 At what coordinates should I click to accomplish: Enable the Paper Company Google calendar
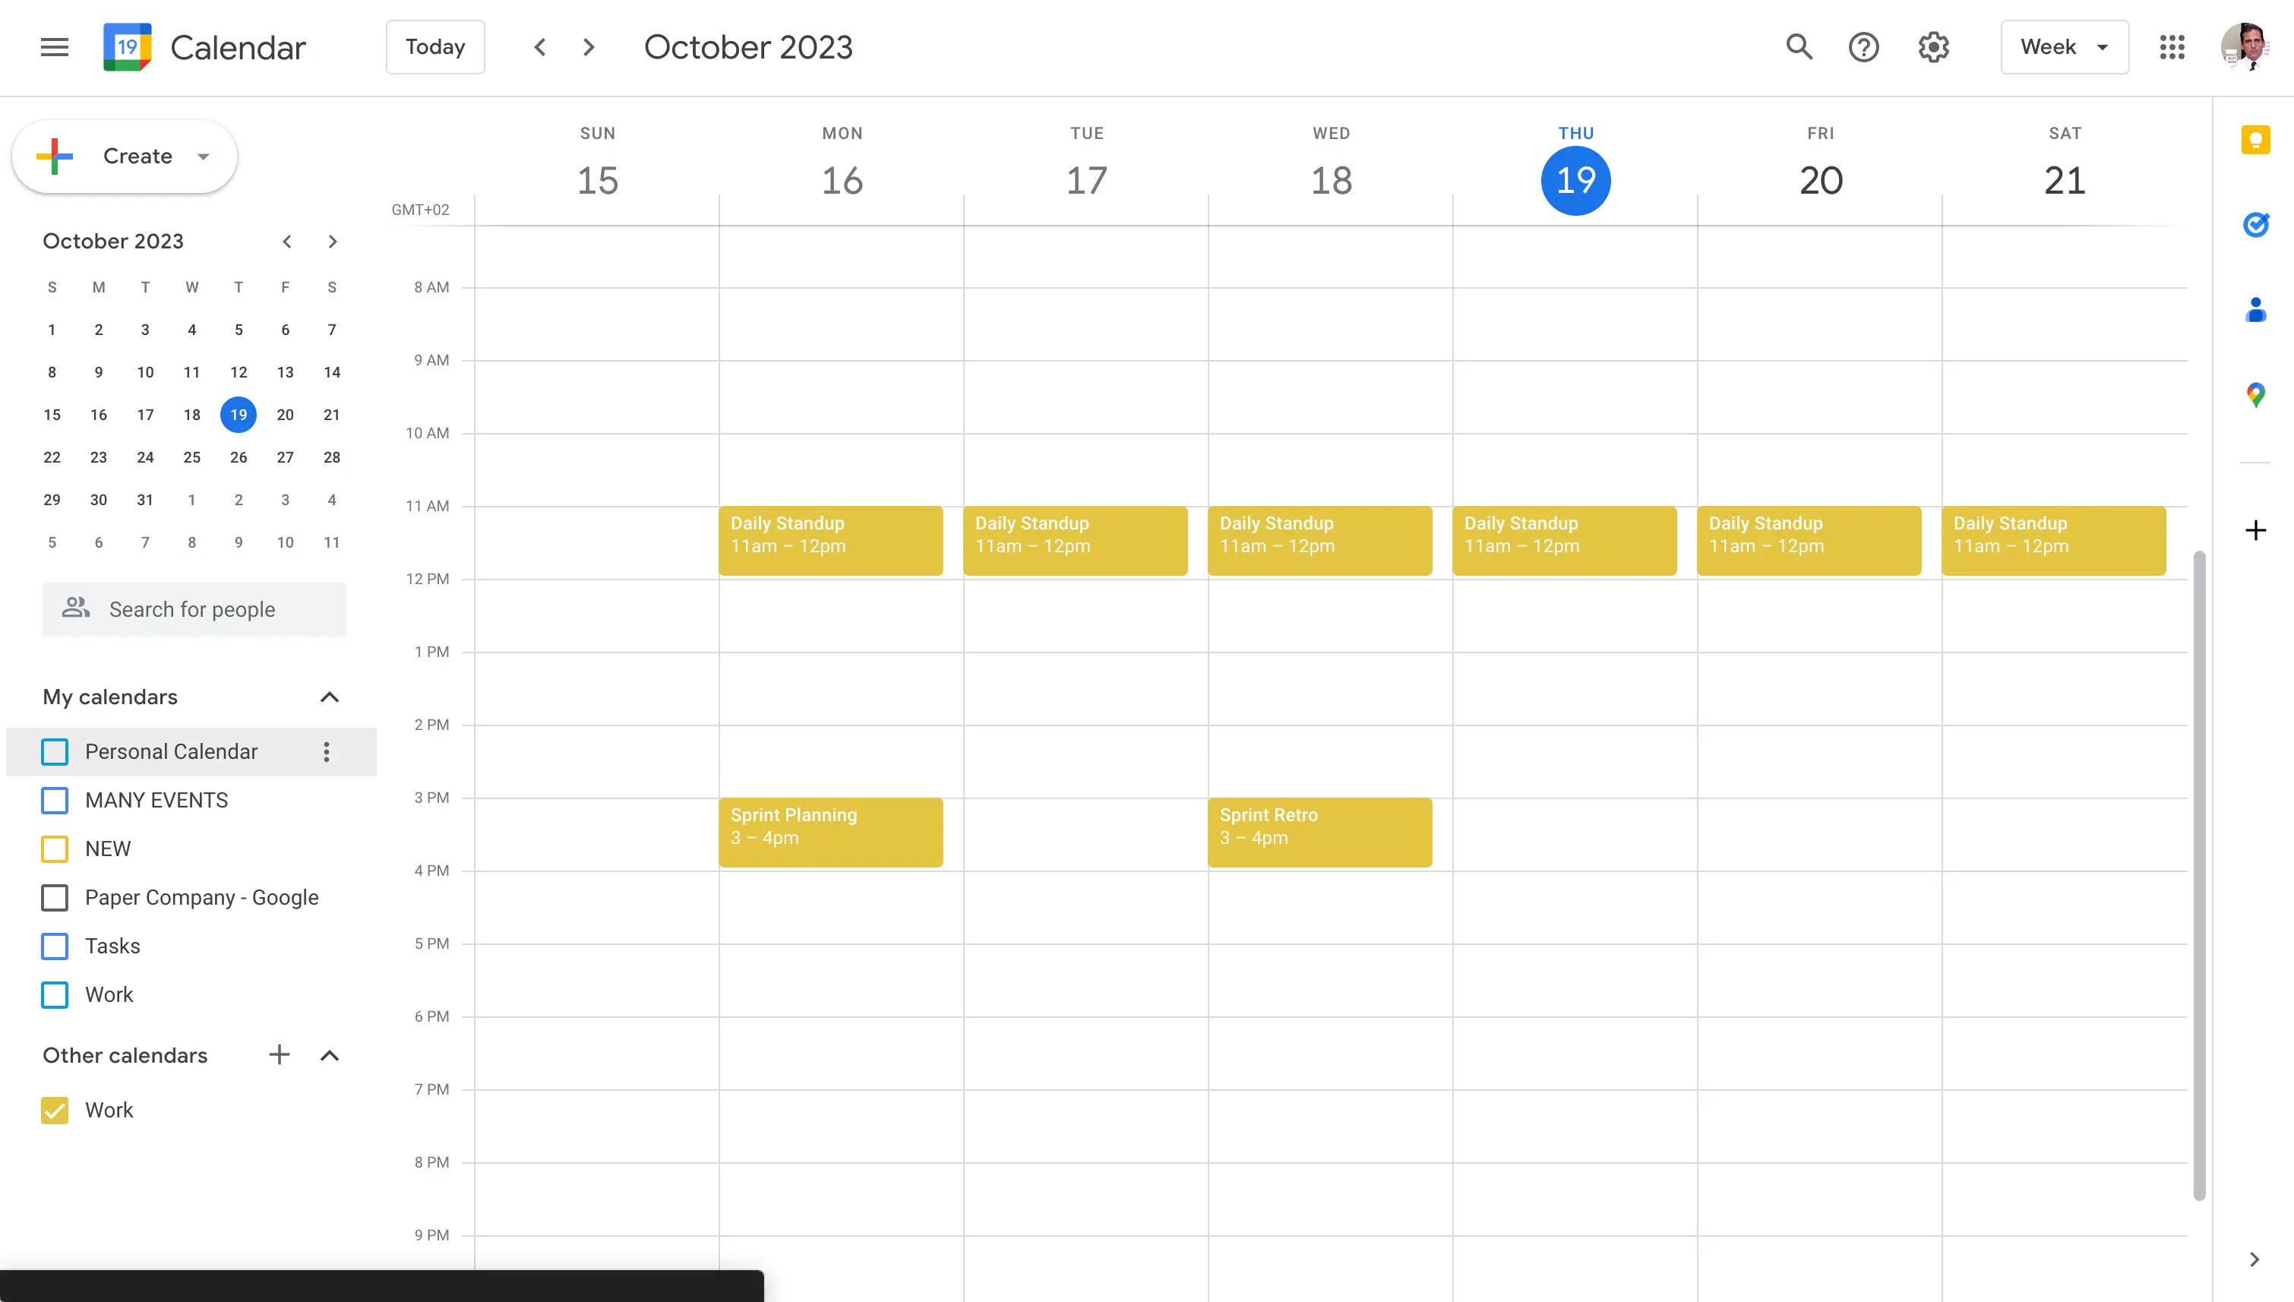coord(57,897)
